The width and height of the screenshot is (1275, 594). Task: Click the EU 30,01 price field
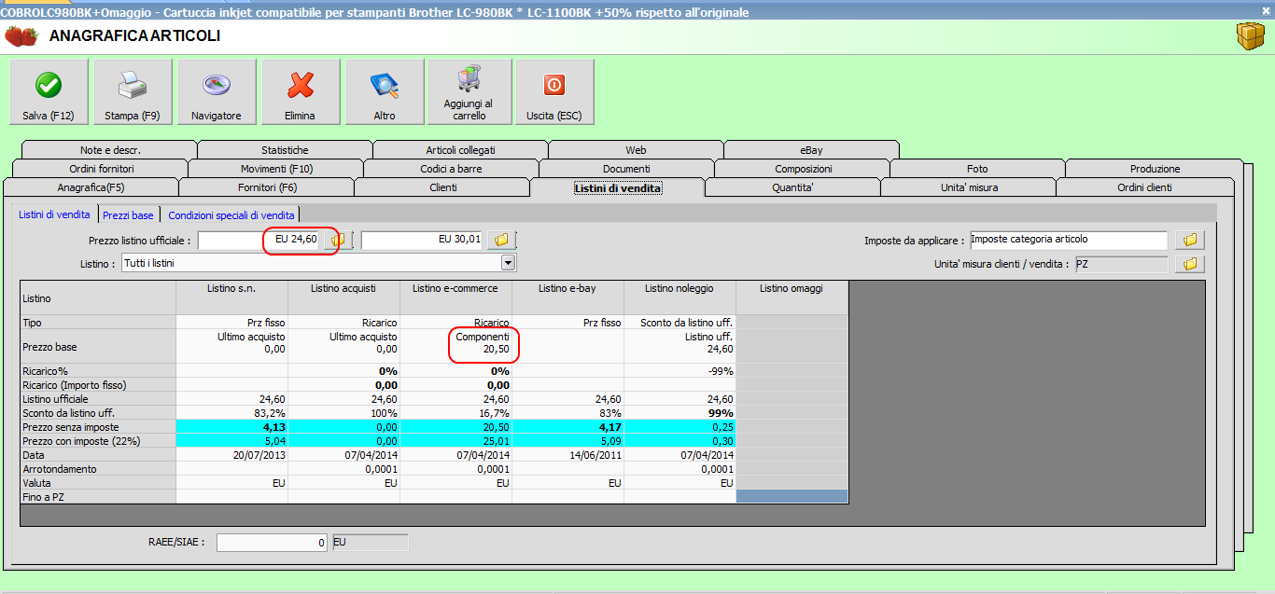(x=423, y=241)
